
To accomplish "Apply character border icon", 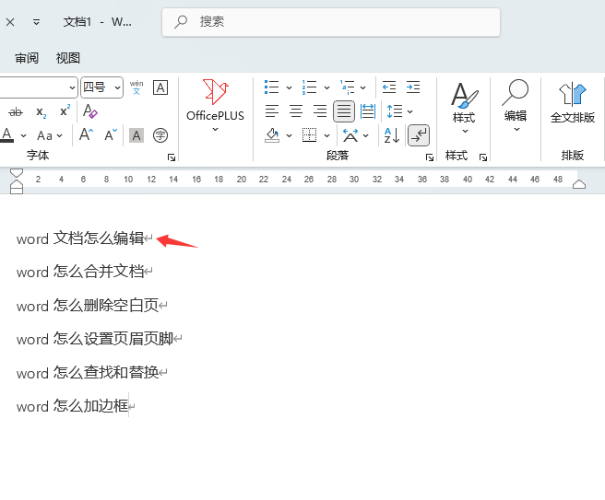I will 160,87.
